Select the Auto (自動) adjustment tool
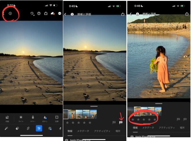191x141 pixels. click(7, 119)
